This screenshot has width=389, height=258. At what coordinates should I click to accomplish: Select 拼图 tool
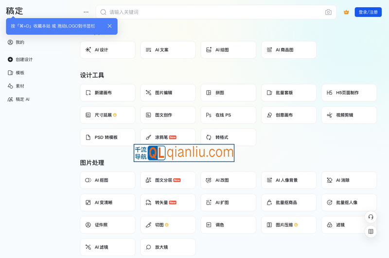[228, 93]
